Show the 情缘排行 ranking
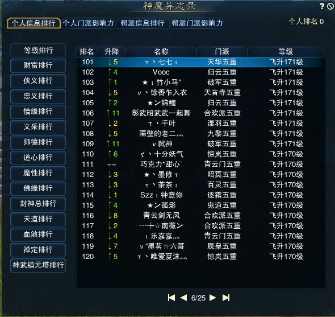Image resolution: width=335 pixels, height=317 pixels. (38, 112)
